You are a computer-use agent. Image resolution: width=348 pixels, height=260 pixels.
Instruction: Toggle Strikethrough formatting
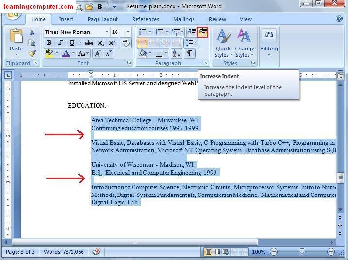89,43
